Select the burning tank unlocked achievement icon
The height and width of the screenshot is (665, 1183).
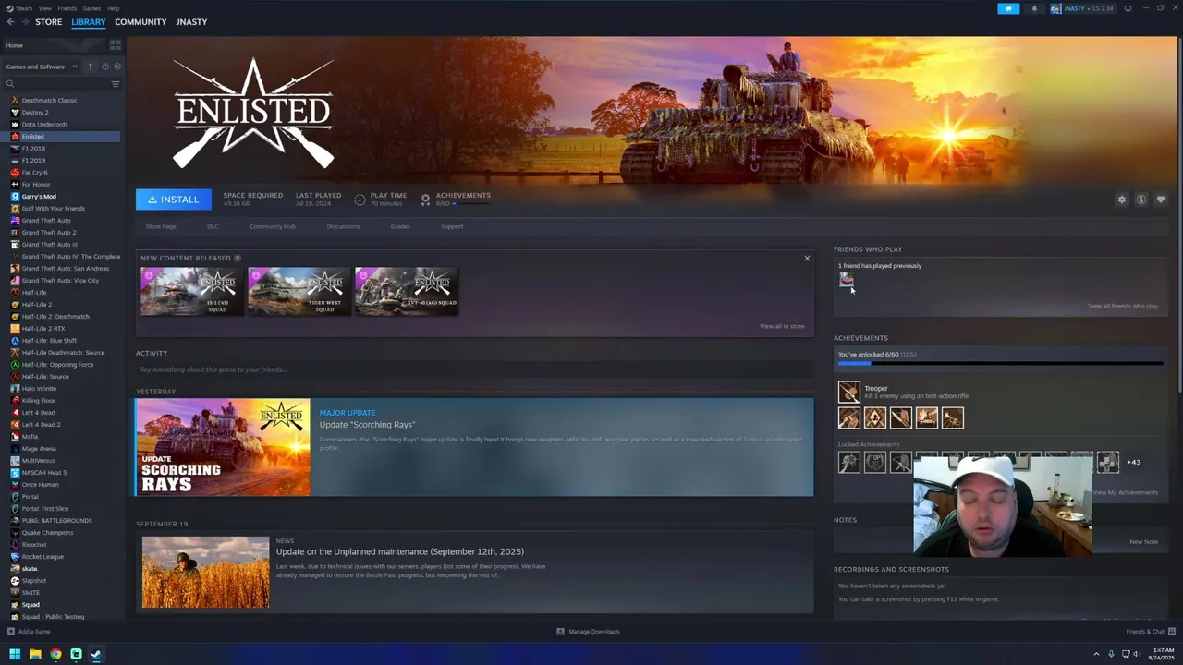[927, 417]
